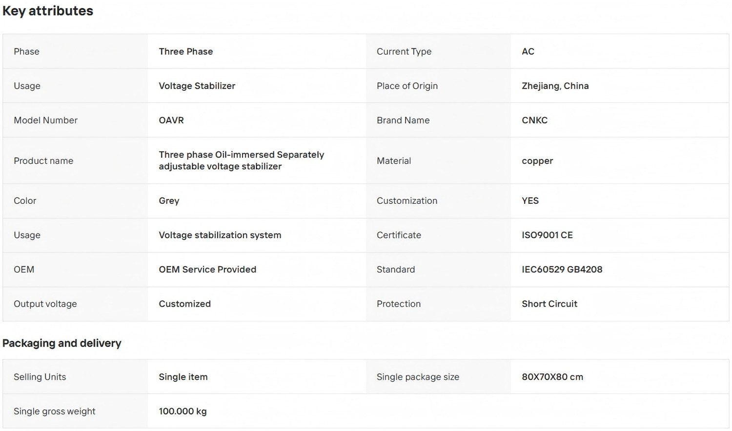Image resolution: width=732 pixels, height=431 pixels.
Task: Select Zhejiang, China origin text
Action: click(x=555, y=86)
